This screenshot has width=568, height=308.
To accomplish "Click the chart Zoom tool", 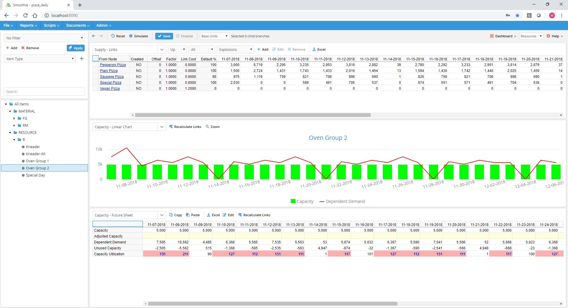I will coord(212,127).
